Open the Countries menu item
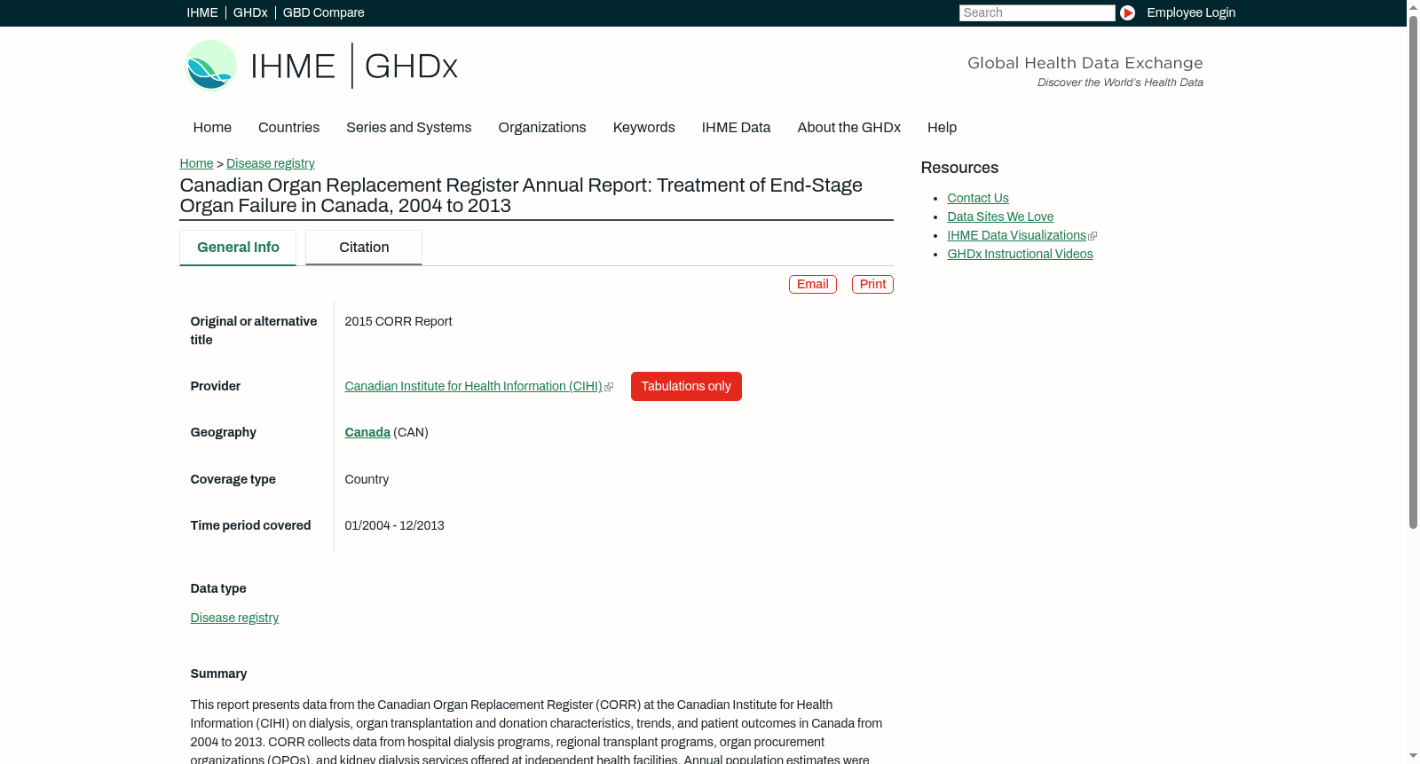 point(288,127)
